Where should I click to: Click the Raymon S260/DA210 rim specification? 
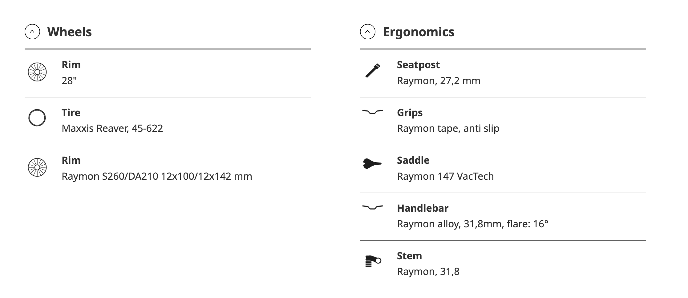tap(157, 176)
